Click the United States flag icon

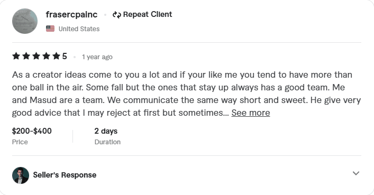pyautogui.click(x=50, y=29)
